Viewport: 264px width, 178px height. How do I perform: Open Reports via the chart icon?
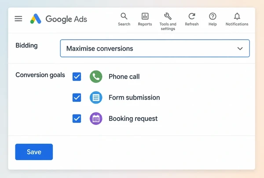(x=145, y=16)
